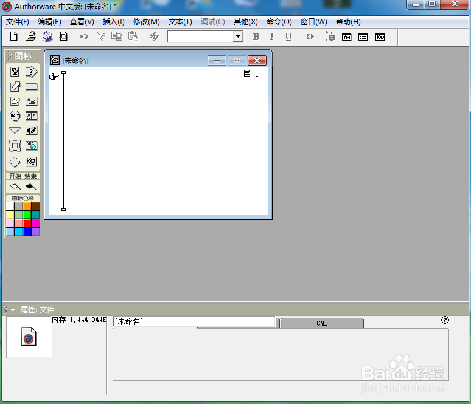This screenshot has height=404, width=471.
Task: Select the Calculation icon in palette
Action: click(x=31, y=87)
